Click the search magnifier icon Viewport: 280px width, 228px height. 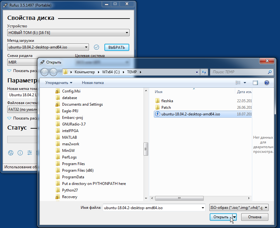click(x=270, y=72)
